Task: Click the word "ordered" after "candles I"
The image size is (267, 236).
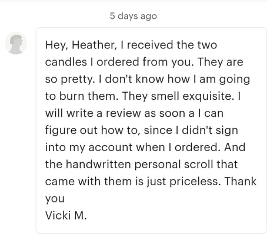Action: tap(118, 62)
